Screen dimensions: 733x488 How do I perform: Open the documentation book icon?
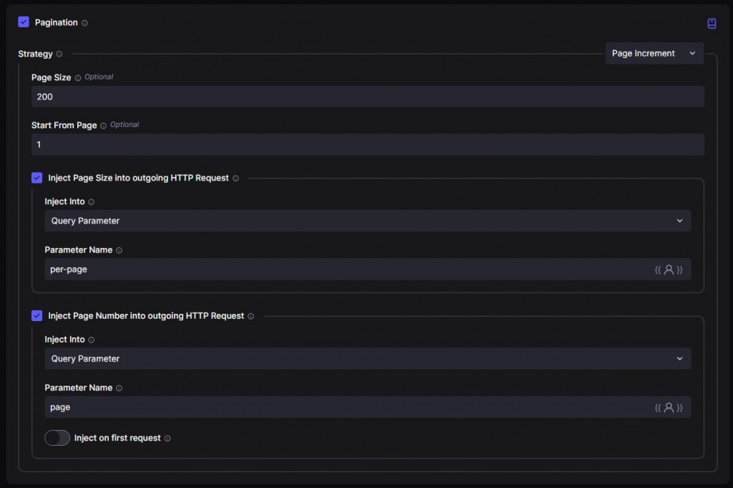[712, 24]
